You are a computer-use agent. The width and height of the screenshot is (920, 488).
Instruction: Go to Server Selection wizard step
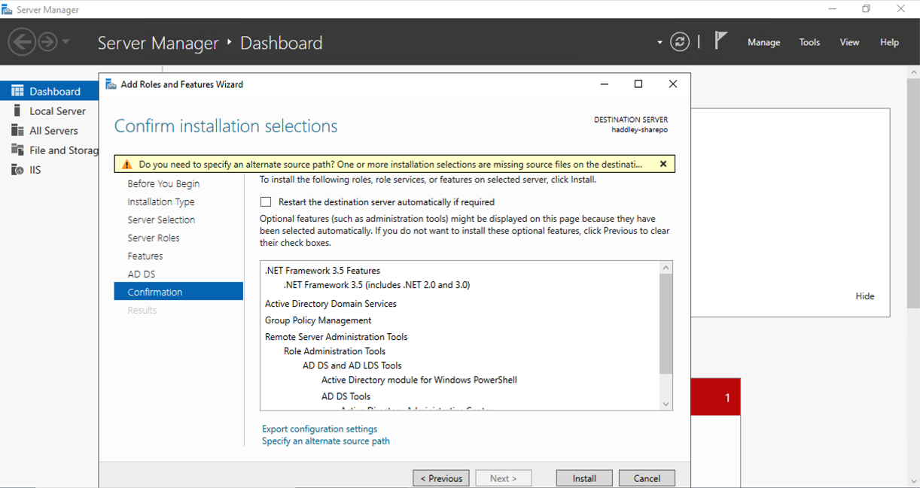pos(161,220)
